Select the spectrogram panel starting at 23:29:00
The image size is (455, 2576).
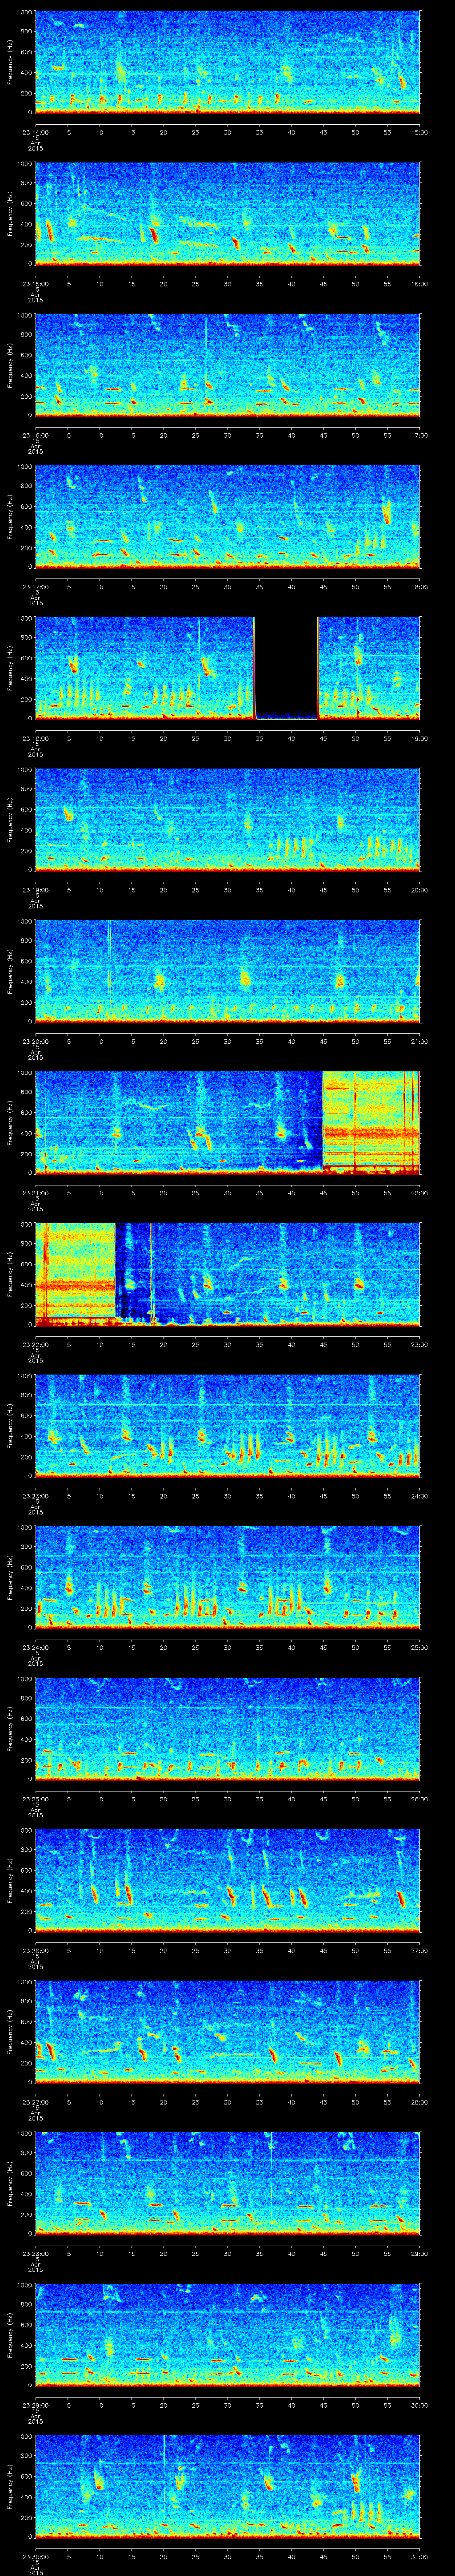[228, 2335]
